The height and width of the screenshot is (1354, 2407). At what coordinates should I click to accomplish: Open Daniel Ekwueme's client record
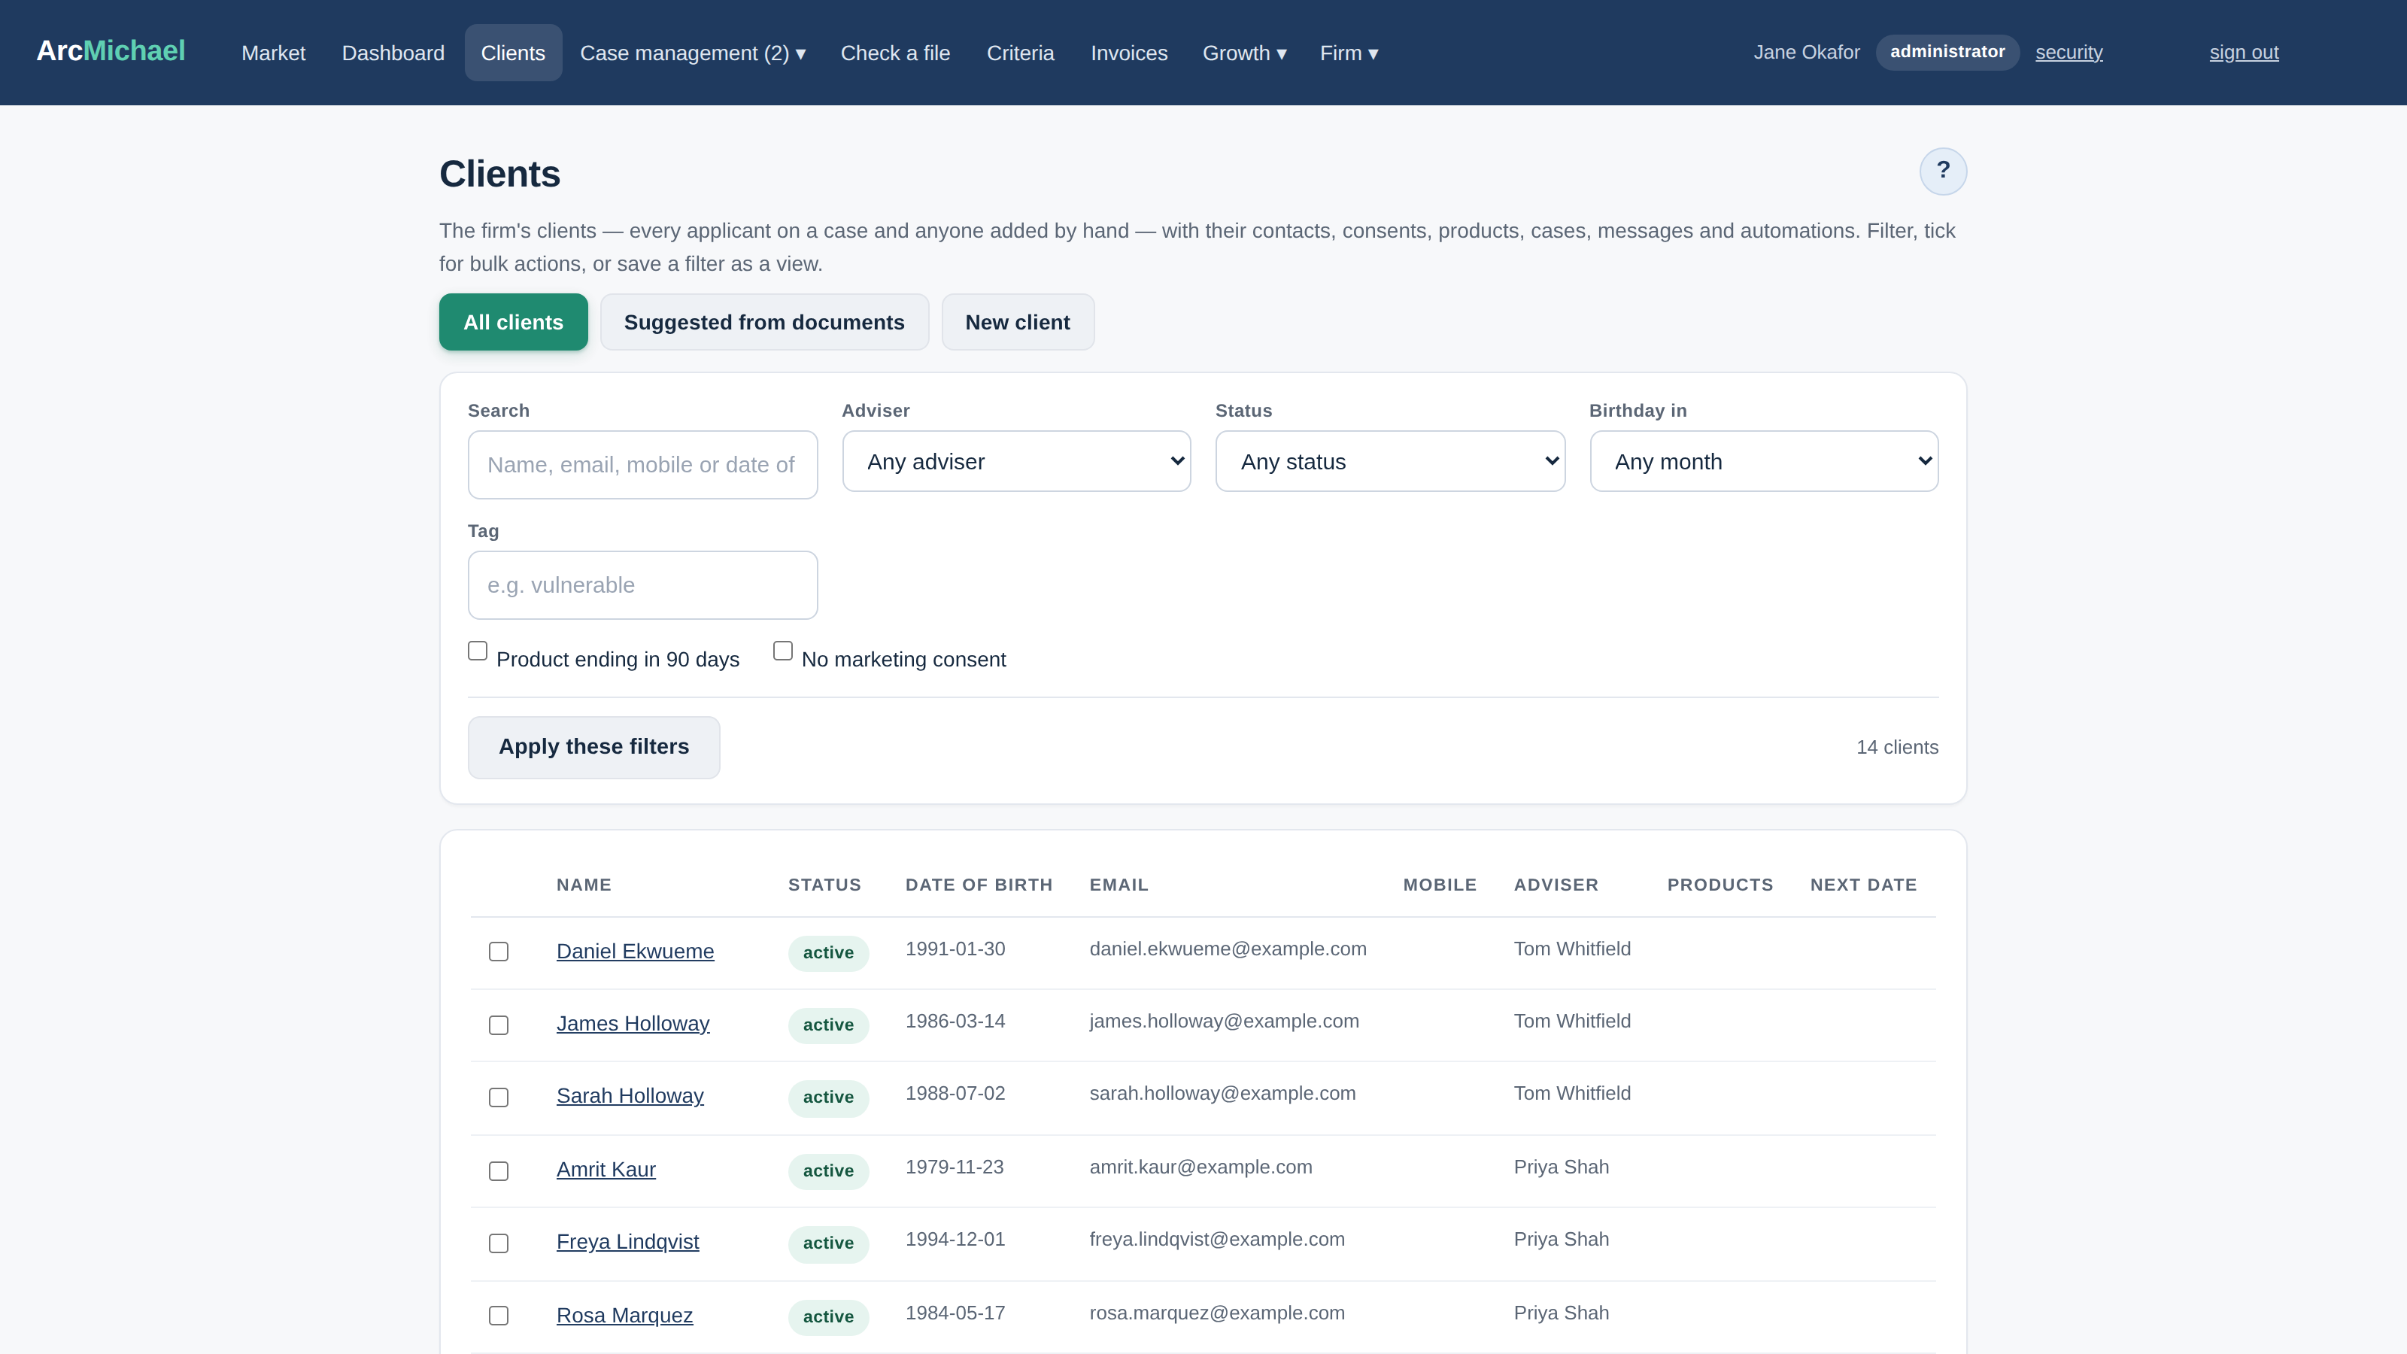(634, 952)
